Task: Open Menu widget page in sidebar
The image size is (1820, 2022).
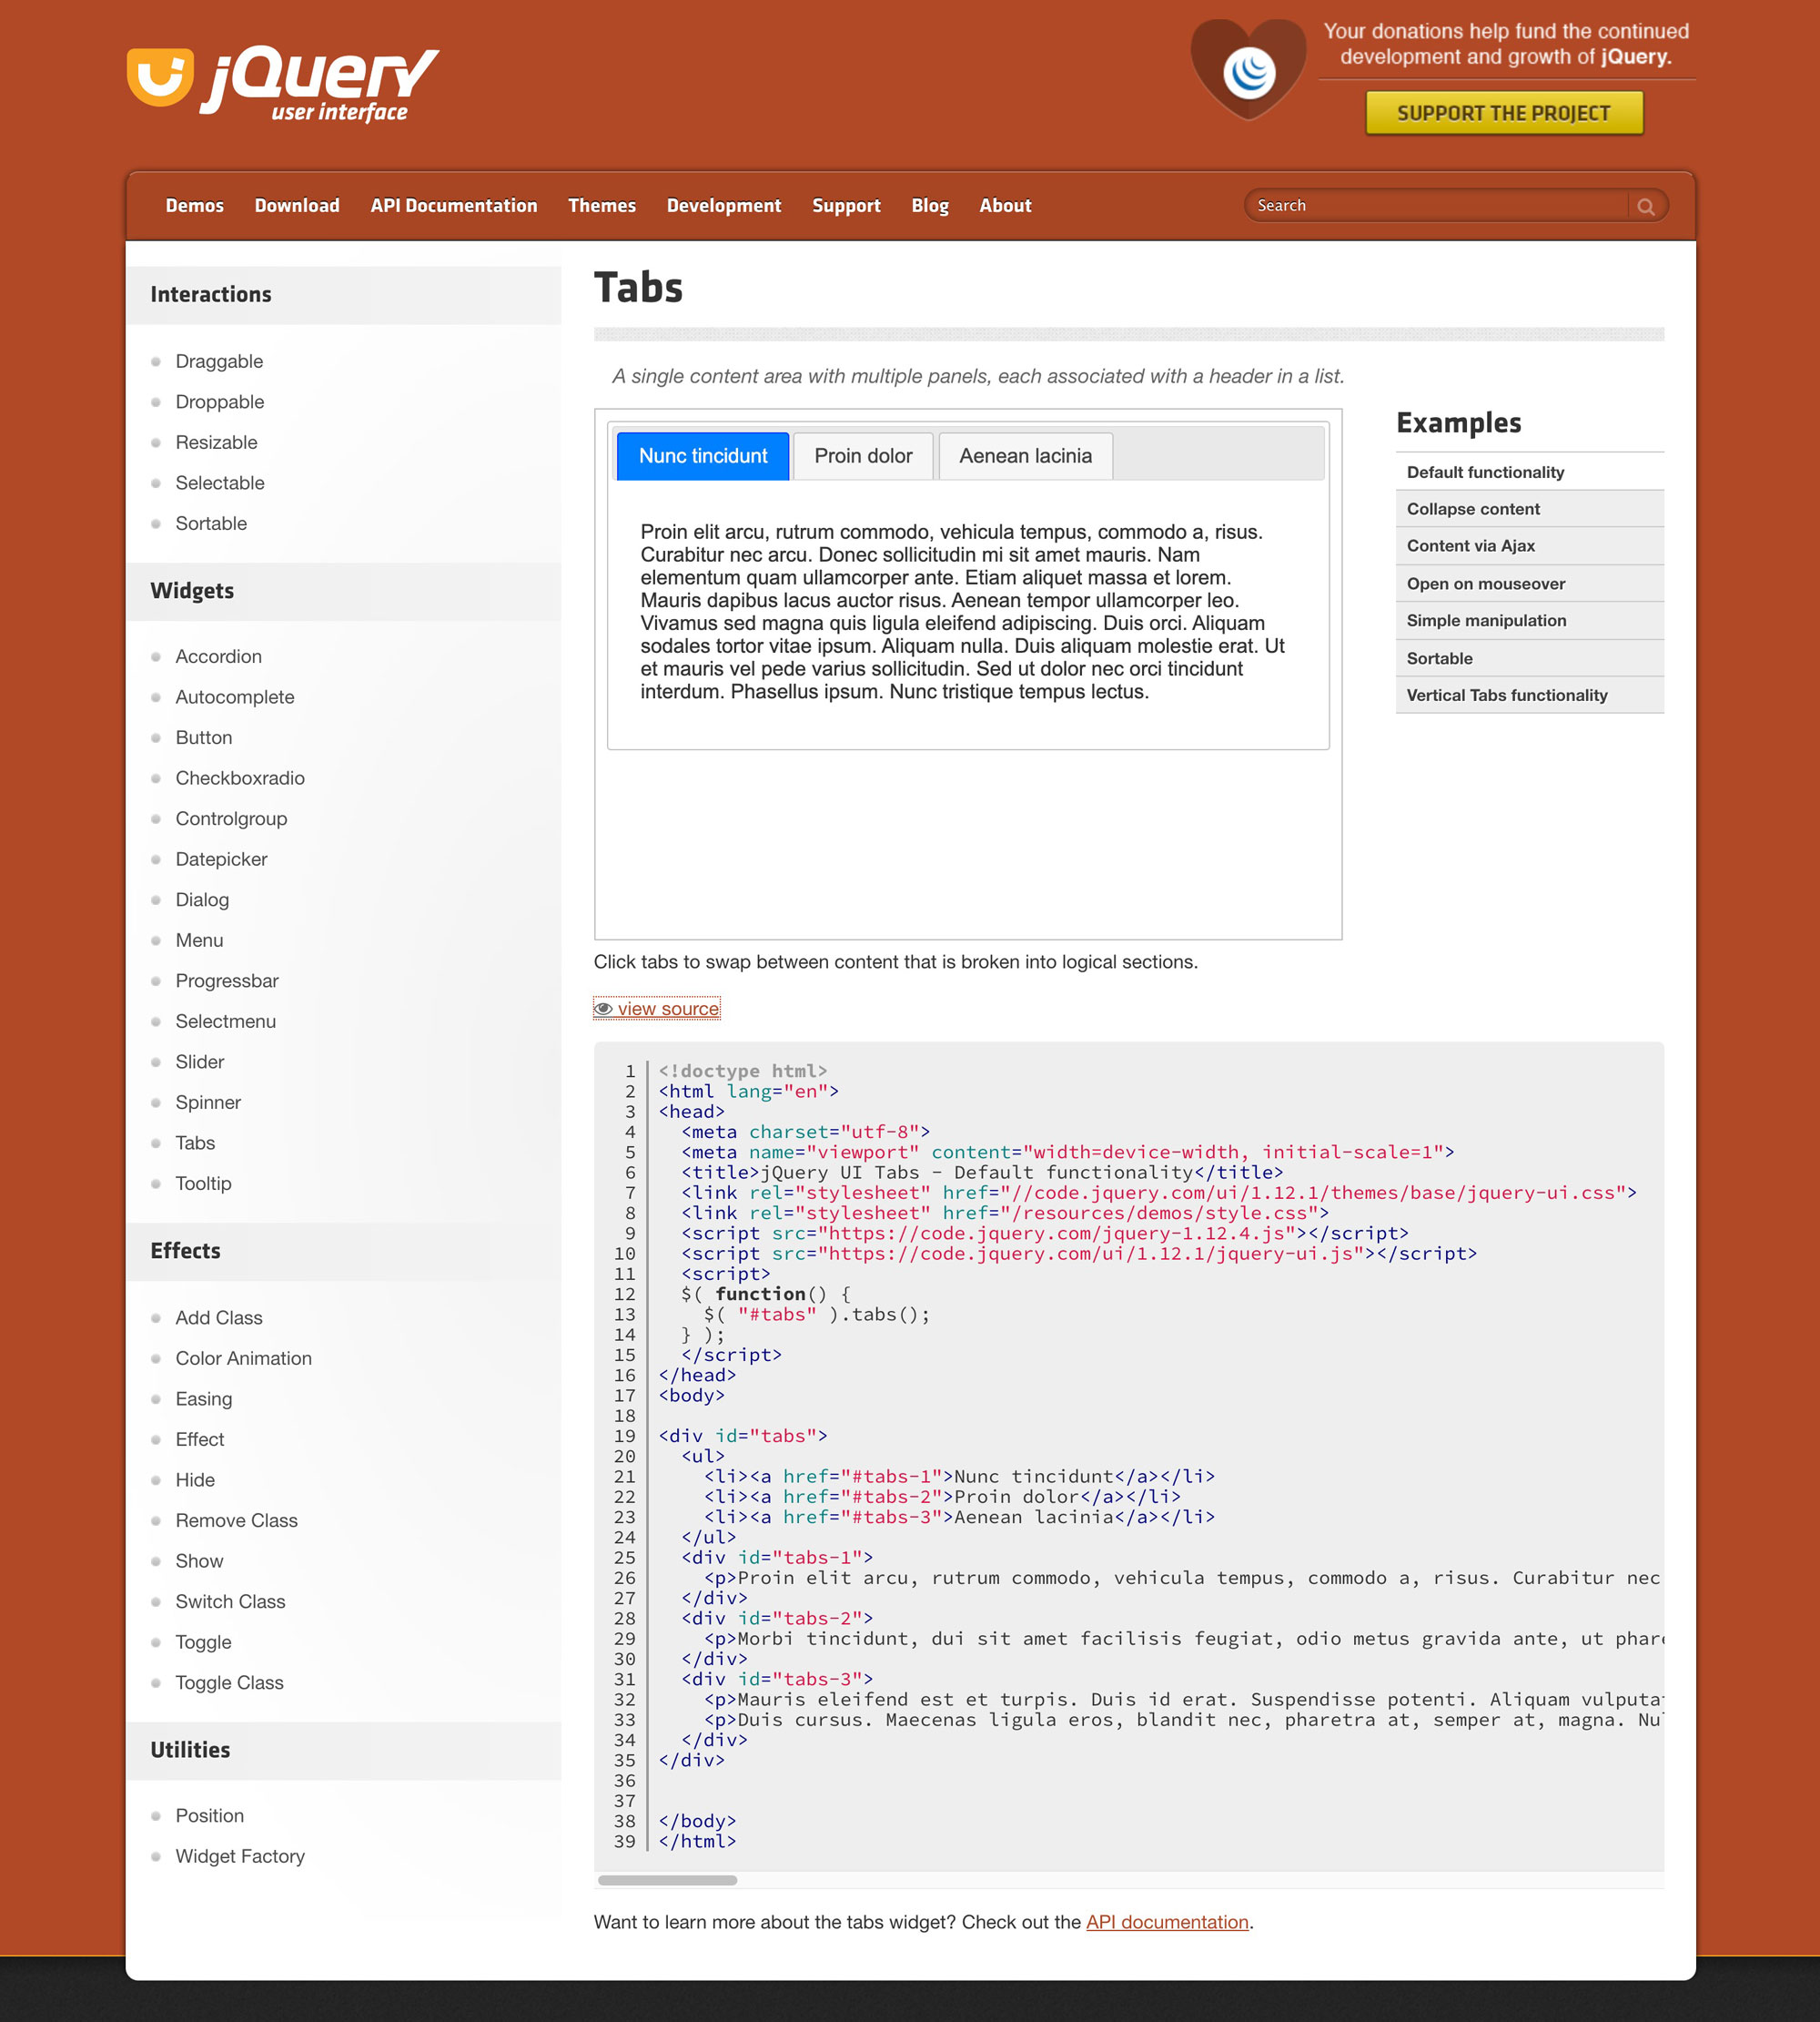Action: point(199,940)
